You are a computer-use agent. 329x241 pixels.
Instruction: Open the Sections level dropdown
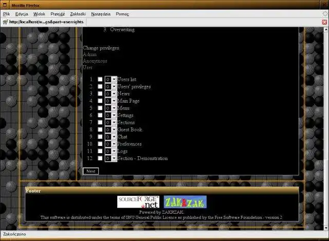(x=111, y=122)
